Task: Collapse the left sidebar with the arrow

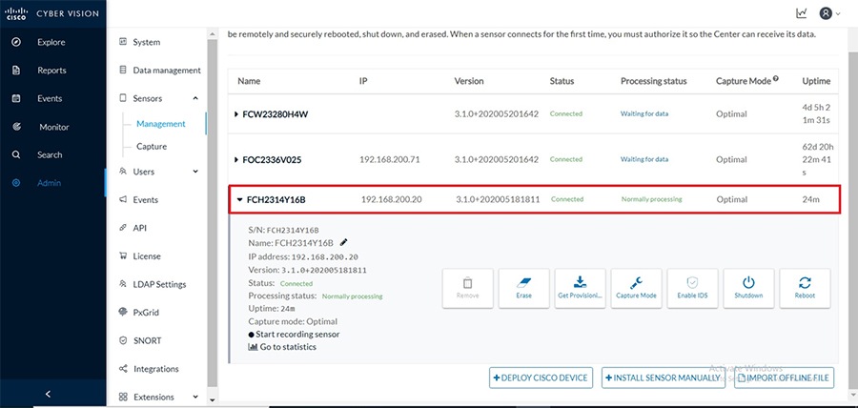Action: [x=48, y=394]
